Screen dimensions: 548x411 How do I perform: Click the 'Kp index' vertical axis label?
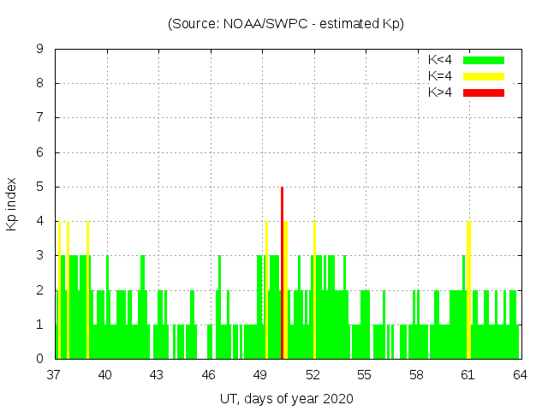point(12,205)
